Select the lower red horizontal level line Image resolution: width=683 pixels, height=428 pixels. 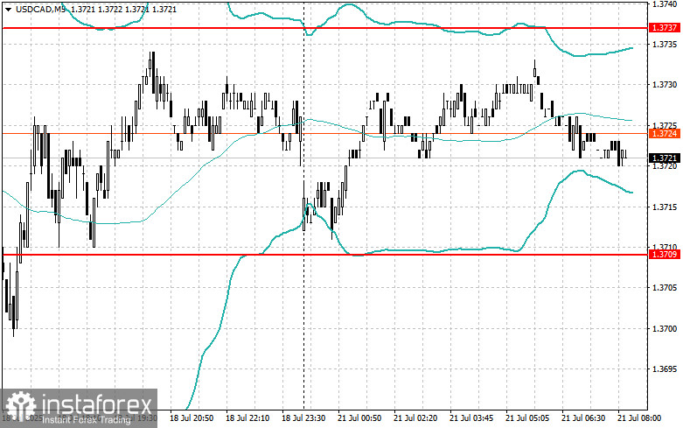pyautogui.click(x=324, y=255)
